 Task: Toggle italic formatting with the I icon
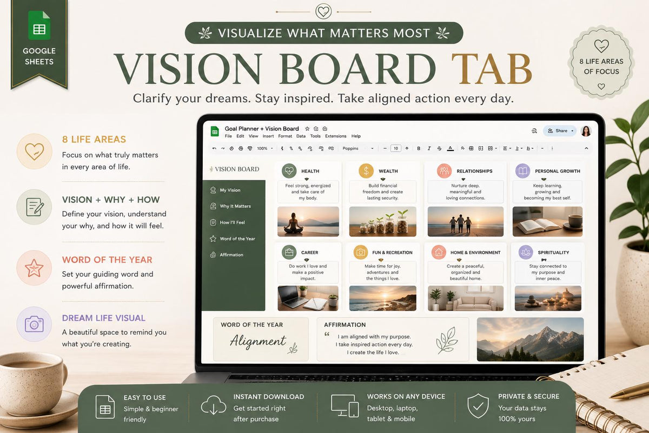[429, 148]
